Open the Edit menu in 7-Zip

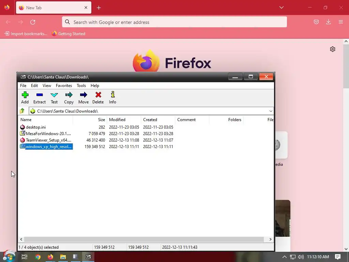(x=34, y=86)
